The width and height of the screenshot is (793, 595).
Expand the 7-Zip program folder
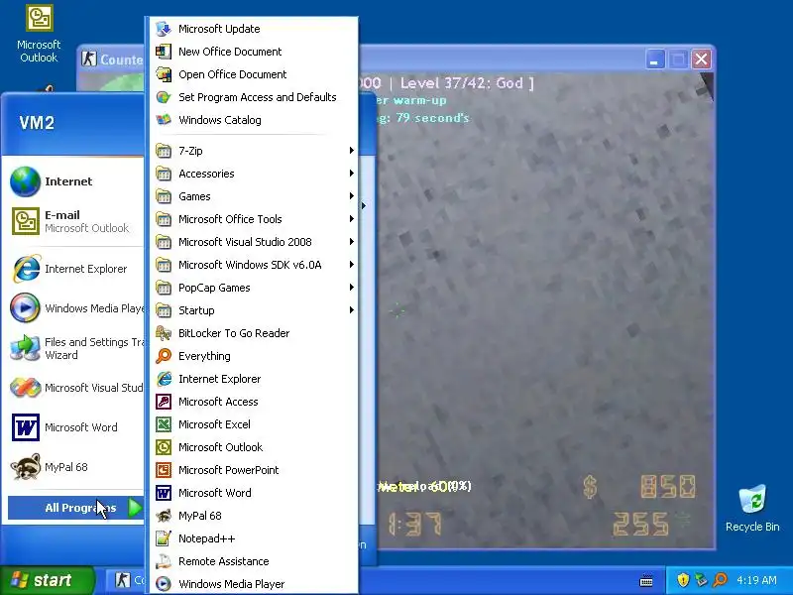[x=254, y=151]
